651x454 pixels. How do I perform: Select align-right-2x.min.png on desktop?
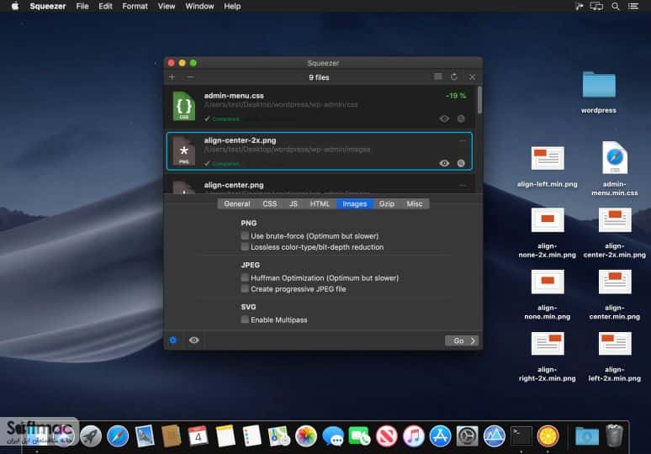(x=548, y=343)
